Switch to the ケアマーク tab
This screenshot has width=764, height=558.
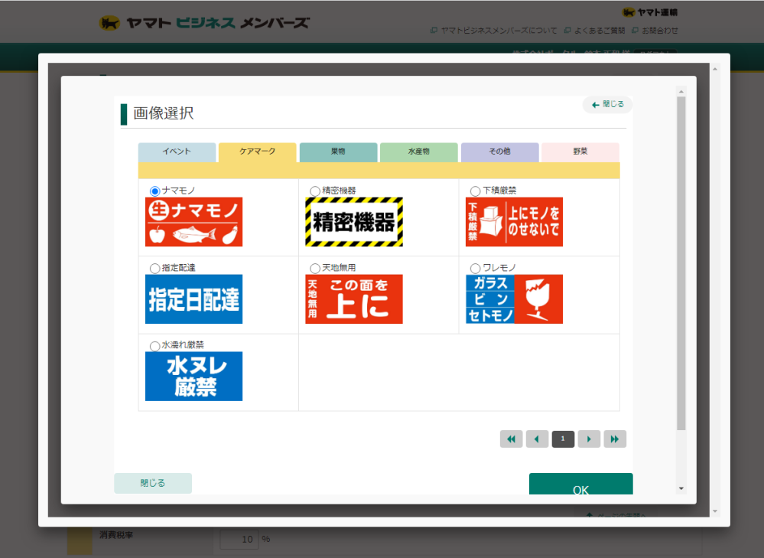pos(257,152)
